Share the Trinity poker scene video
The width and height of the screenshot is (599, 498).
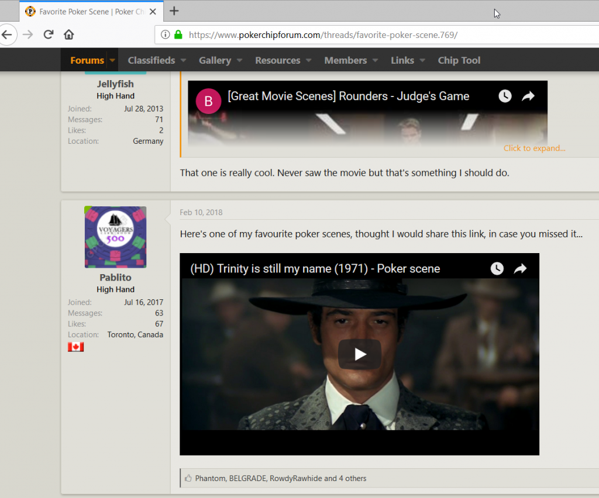click(520, 268)
